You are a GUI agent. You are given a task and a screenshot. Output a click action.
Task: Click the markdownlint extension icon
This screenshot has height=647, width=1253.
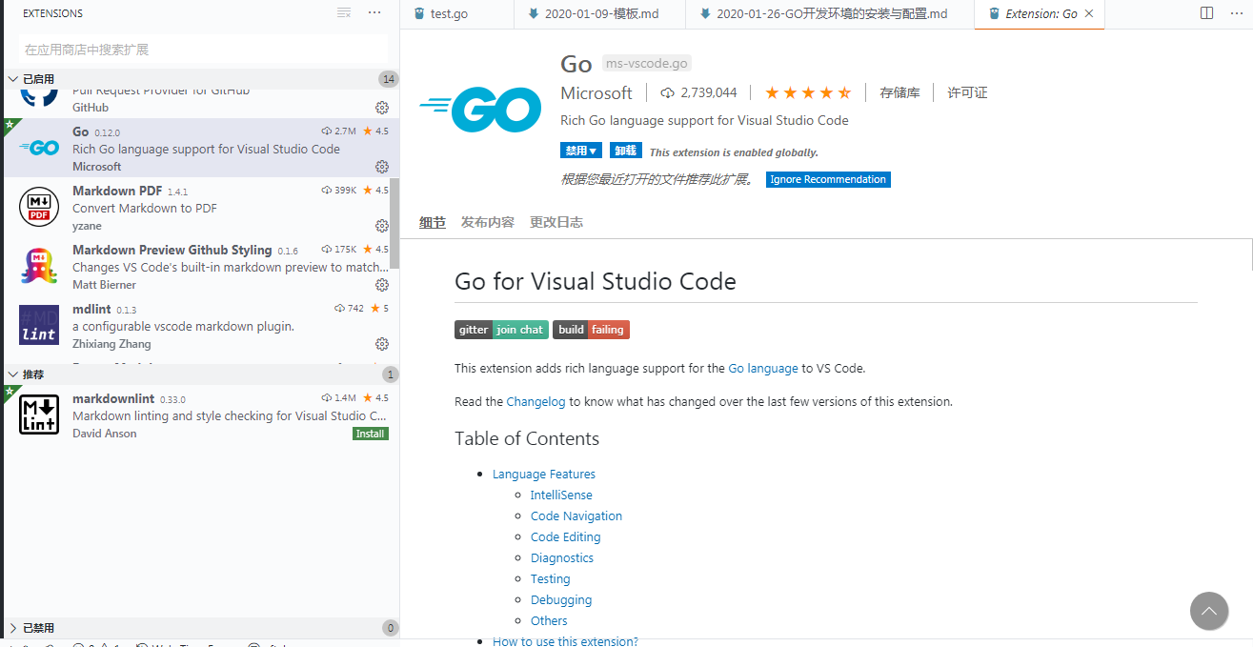pos(38,414)
